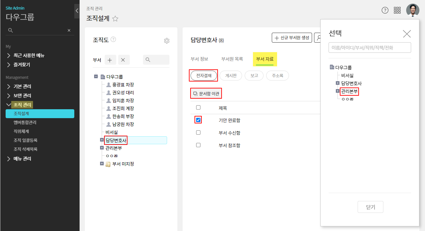Click the user profile avatar
Image resolution: width=425 pixels, height=231 pixels.
point(412,10)
